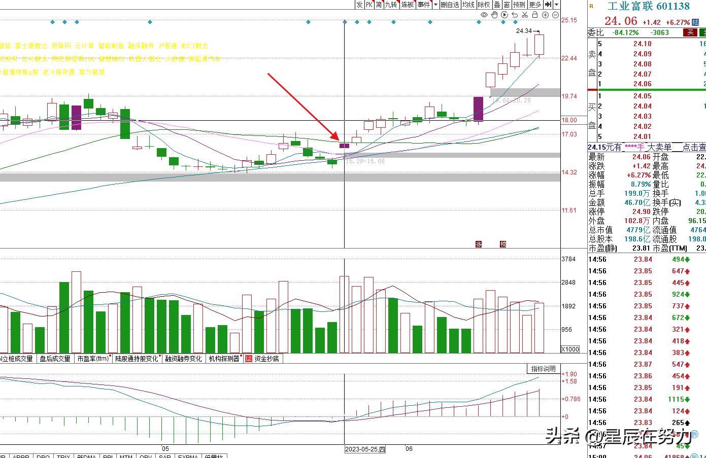
Task: Click the 发 toolbar button
Action: tap(359, 5)
